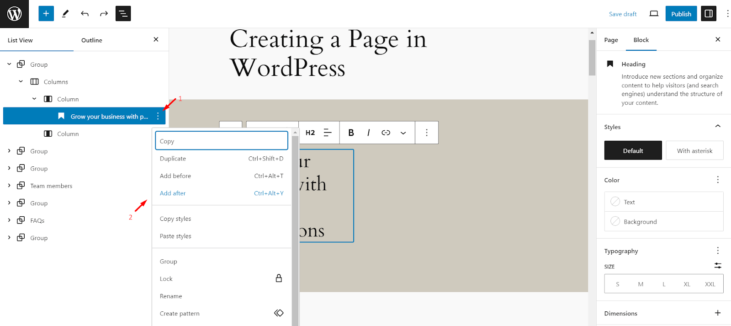Click the H2 heading level button
Image resolution: width=731 pixels, height=326 pixels.
310,133
